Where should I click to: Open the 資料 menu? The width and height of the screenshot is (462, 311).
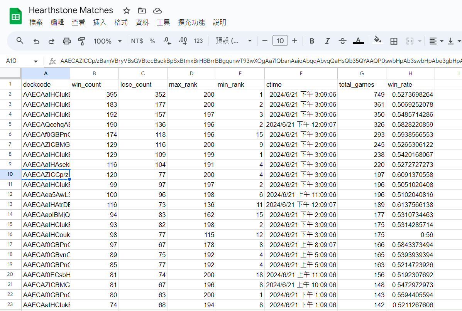click(142, 22)
